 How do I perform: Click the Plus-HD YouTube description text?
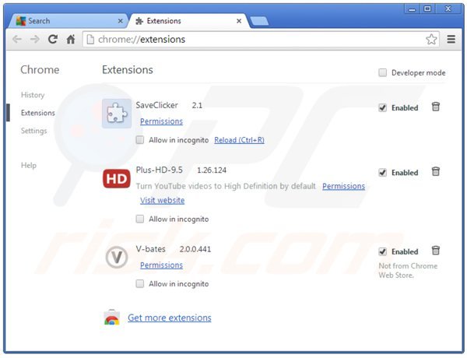(x=226, y=186)
